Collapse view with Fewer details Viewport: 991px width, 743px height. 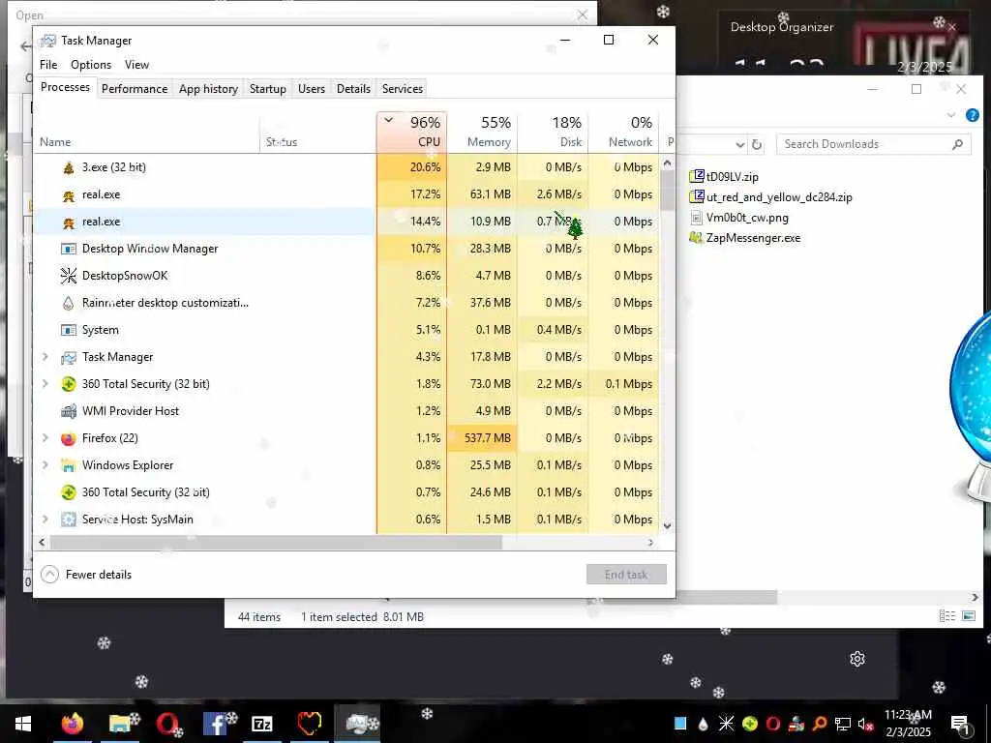[86, 575]
